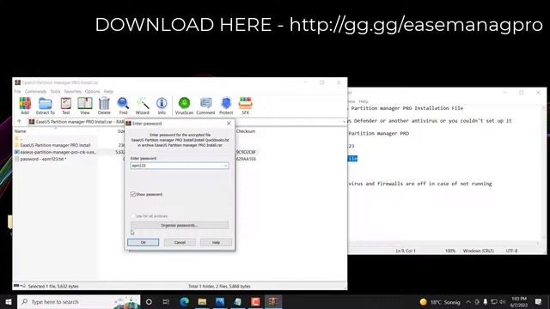Launch the Wizard wand icon

pos(143,106)
